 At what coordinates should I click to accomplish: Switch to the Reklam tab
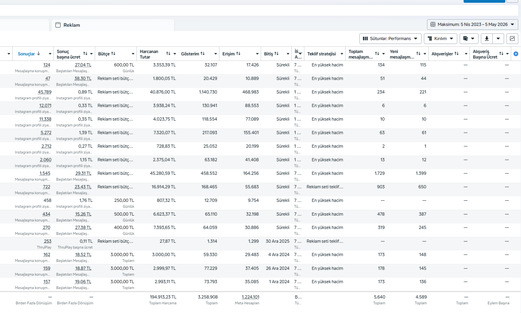click(72, 25)
